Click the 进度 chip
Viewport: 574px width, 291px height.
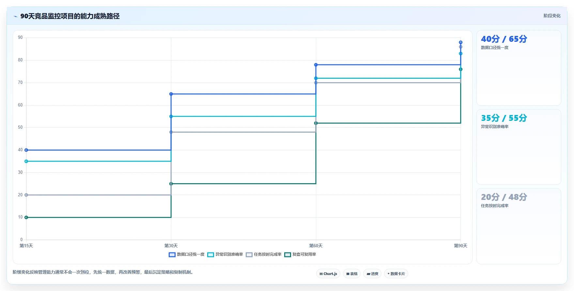[x=372, y=274]
